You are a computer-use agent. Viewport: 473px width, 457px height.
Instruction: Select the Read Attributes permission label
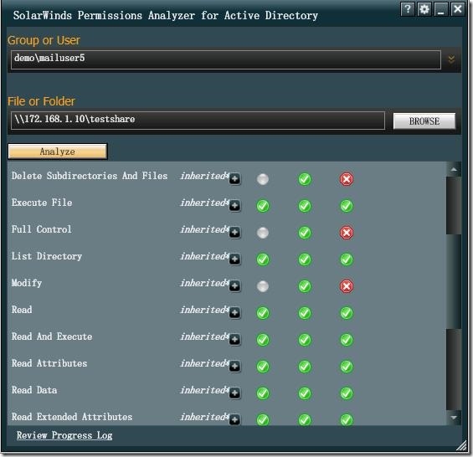(49, 363)
